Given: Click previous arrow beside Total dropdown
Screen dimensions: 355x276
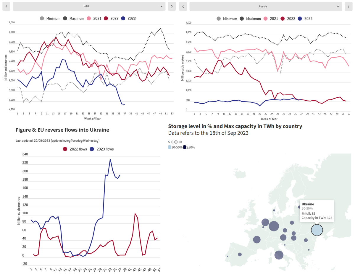Looking at the screenshot, I should coord(7,6).
